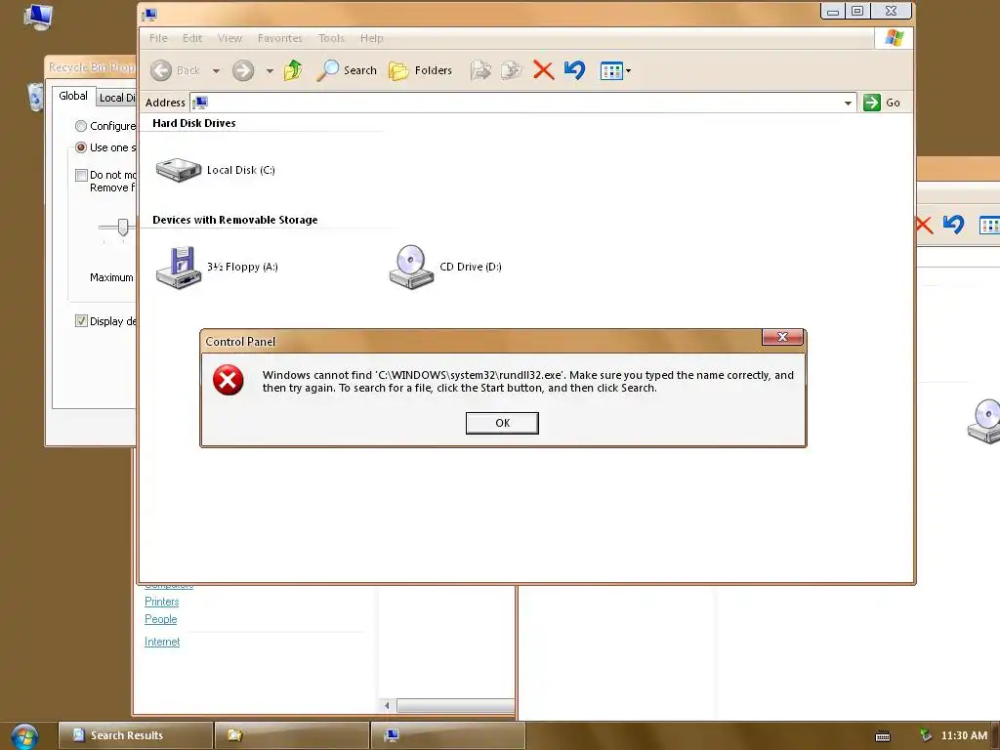Select the Use one setting radio button

(x=81, y=147)
